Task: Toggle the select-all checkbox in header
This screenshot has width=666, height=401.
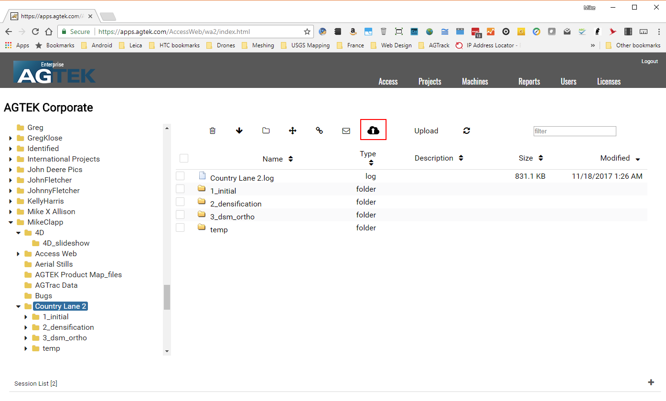Action: click(184, 158)
